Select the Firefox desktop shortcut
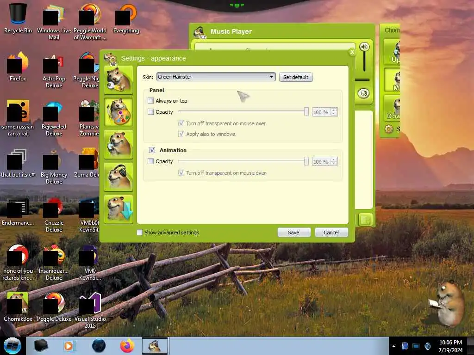 coord(18,67)
